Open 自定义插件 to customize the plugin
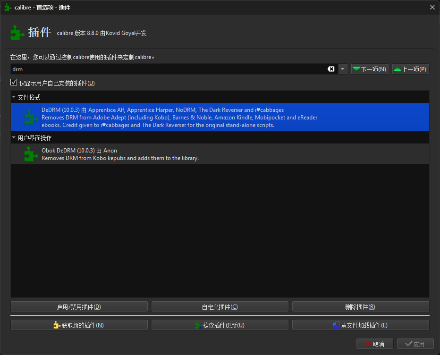Image resolution: width=440 pixels, height=355 pixels. 220,307
